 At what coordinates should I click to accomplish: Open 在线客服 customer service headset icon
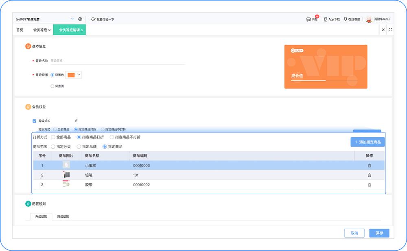345,19
